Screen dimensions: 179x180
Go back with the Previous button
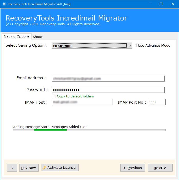(133, 168)
